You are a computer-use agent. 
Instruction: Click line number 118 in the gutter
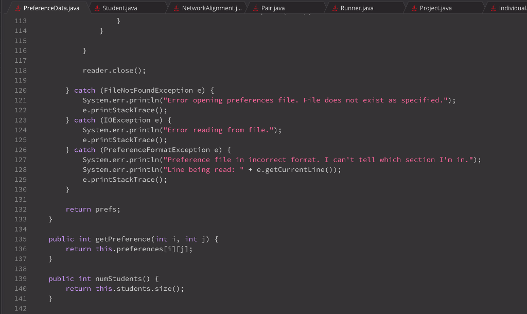click(21, 71)
